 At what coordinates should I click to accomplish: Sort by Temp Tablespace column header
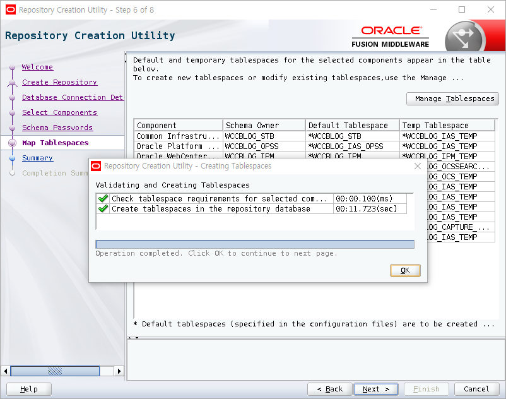(x=447, y=125)
